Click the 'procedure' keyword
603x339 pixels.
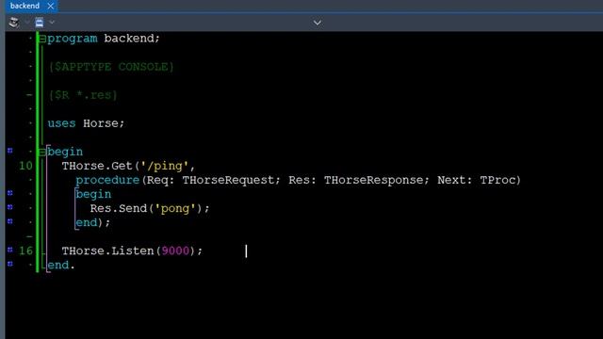(x=107, y=180)
